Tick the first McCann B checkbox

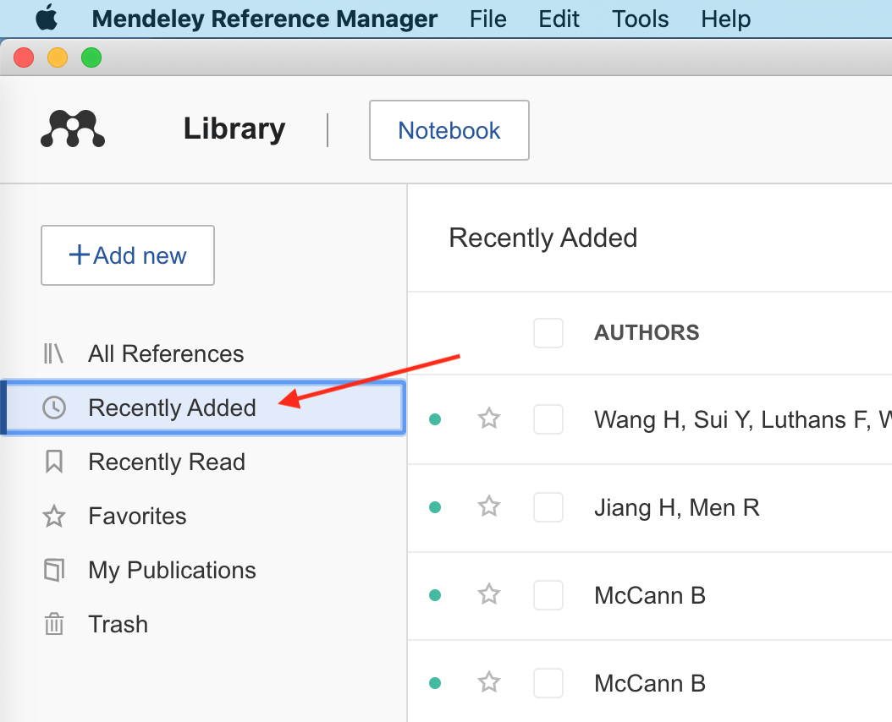click(548, 595)
